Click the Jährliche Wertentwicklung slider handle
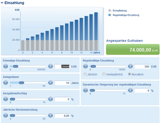 (13, 115)
